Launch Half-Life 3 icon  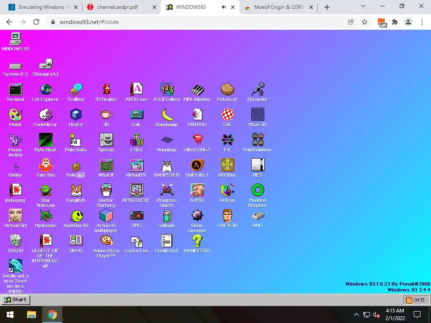(197, 168)
